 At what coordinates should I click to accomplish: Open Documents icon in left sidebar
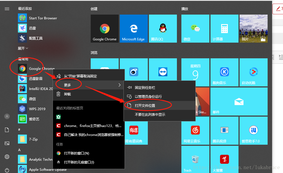pos(7,130)
